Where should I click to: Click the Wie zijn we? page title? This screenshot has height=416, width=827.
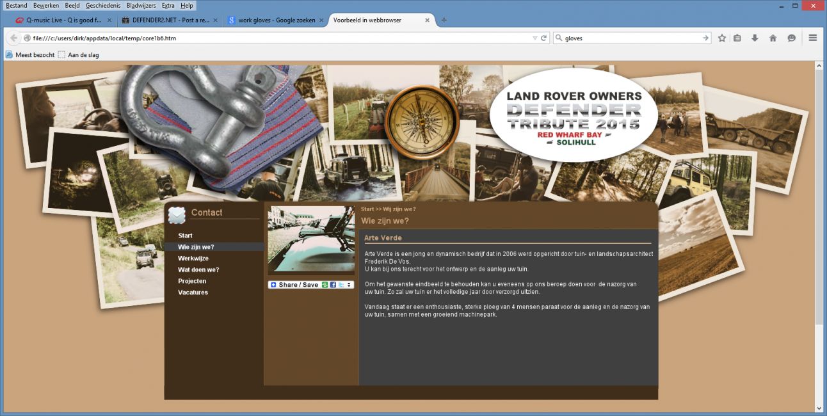pos(385,221)
